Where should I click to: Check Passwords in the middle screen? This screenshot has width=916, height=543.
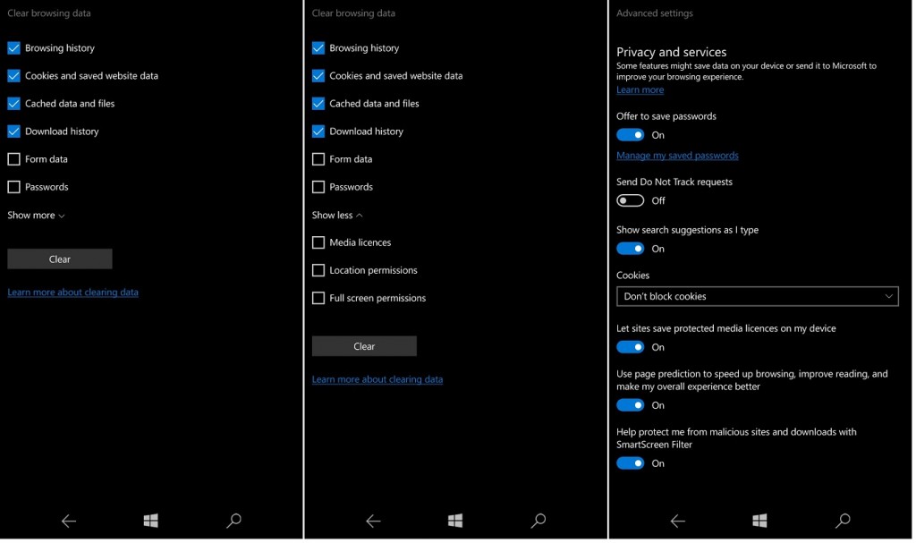click(x=318, y=187)
